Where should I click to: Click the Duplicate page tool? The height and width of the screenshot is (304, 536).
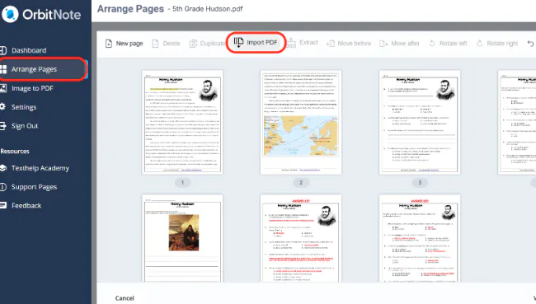click(208, 44)
